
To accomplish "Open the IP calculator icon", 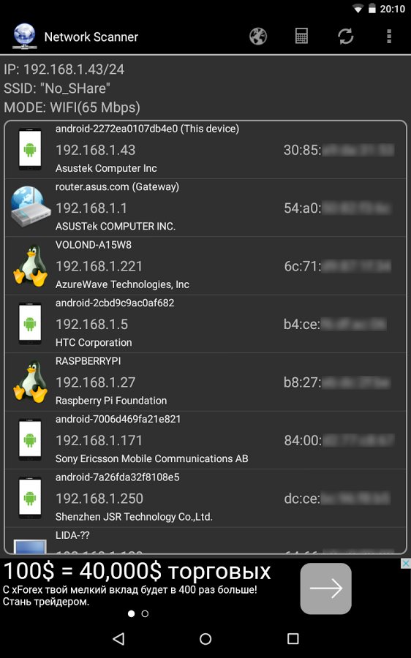I will tap(301, 37).
